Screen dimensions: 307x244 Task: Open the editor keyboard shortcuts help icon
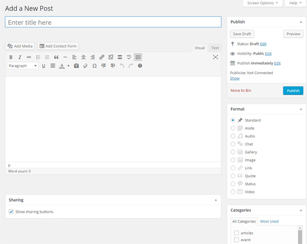pos(140,66)
